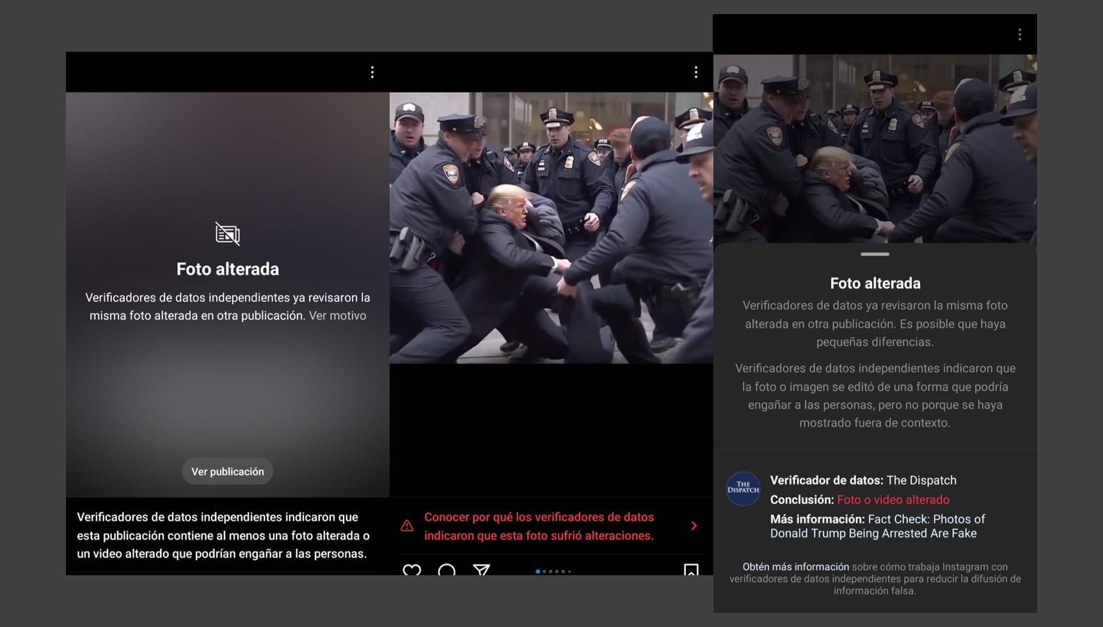Open the three-dot menu on the right screen
The width and height of the screenshot is (1103, 627).
(x=1020, y=34)
